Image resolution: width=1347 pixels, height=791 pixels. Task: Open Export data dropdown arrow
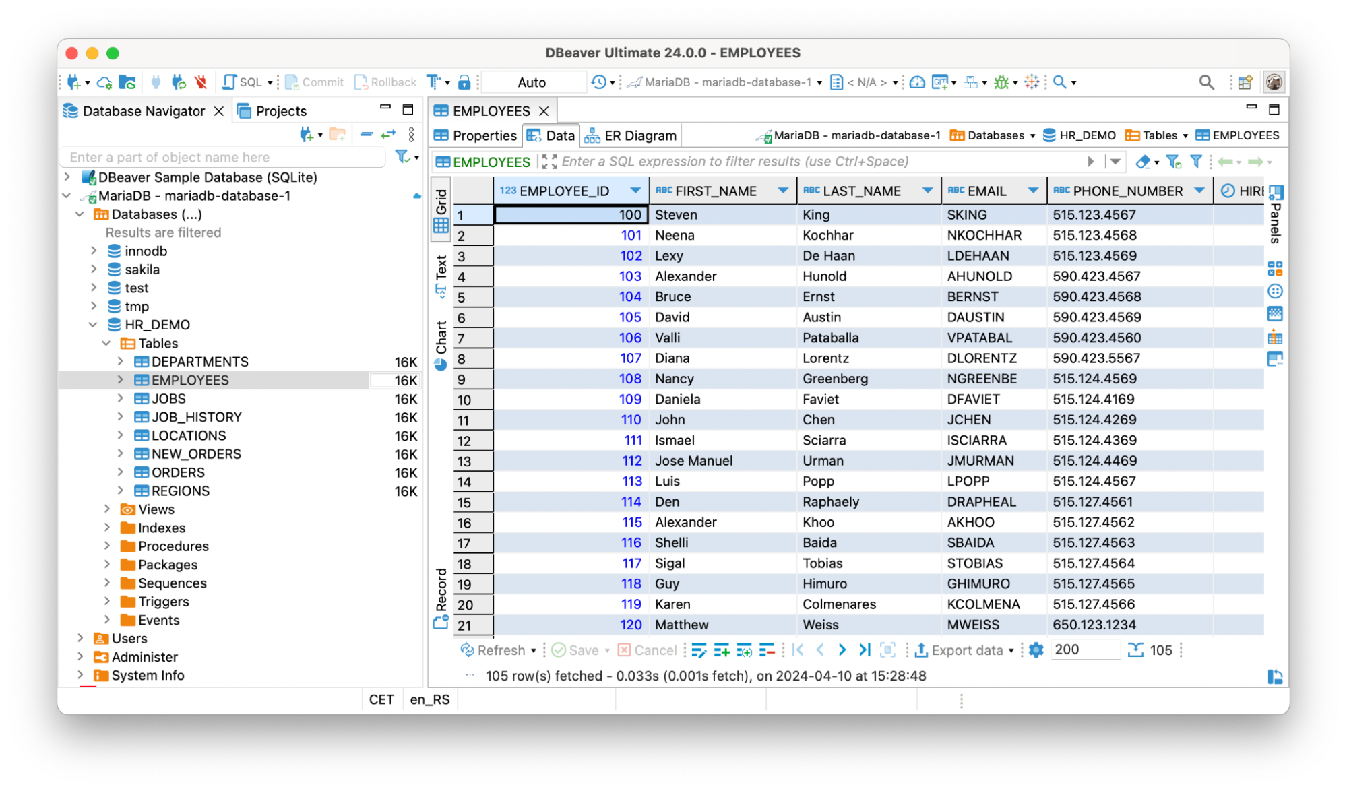(1011, 651)
